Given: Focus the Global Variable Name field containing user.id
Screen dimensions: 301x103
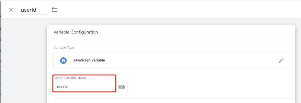Looking at the screenshot, I should tap(85, 87).
